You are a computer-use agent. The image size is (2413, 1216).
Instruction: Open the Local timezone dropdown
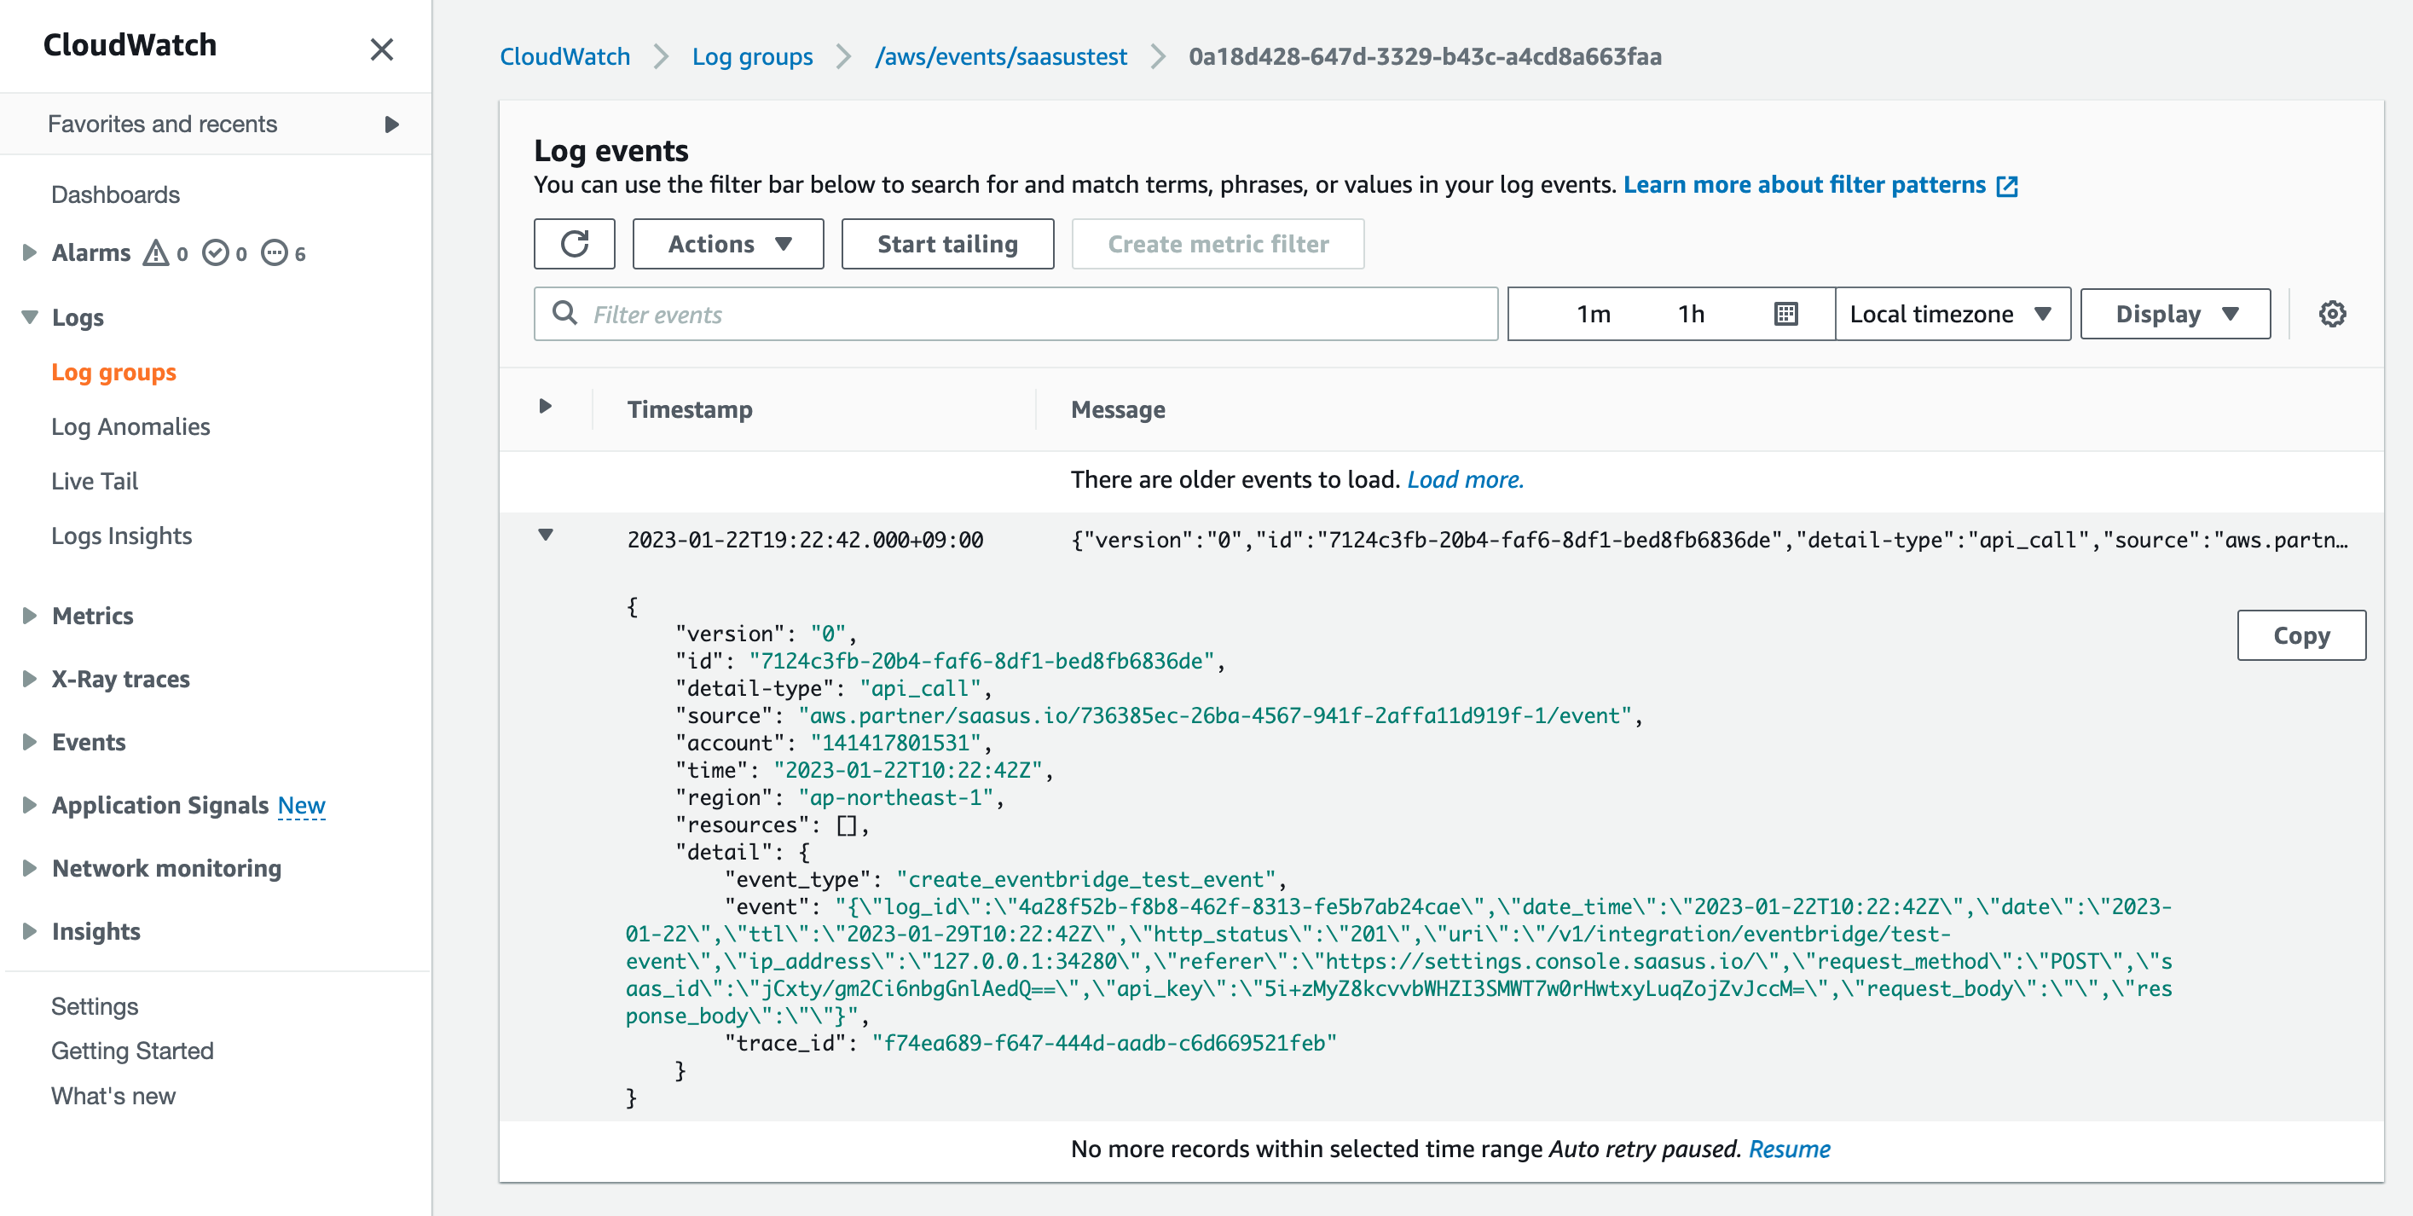[x=1952, y=314]
